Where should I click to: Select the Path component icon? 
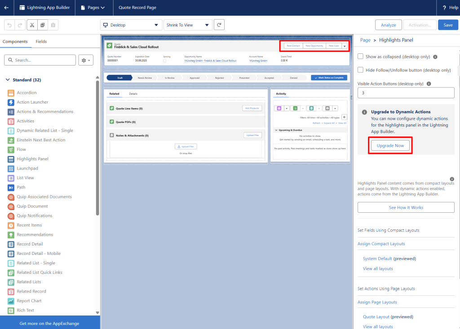point(11,188)
